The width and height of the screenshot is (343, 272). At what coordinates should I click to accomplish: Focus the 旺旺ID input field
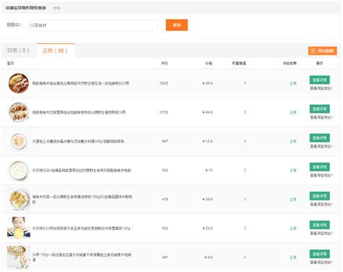(93, 25)
